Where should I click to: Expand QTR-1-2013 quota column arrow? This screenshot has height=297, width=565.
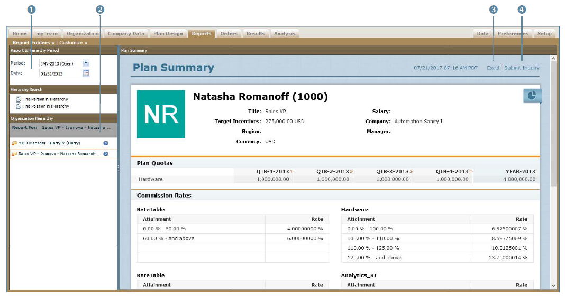(291, 172)
